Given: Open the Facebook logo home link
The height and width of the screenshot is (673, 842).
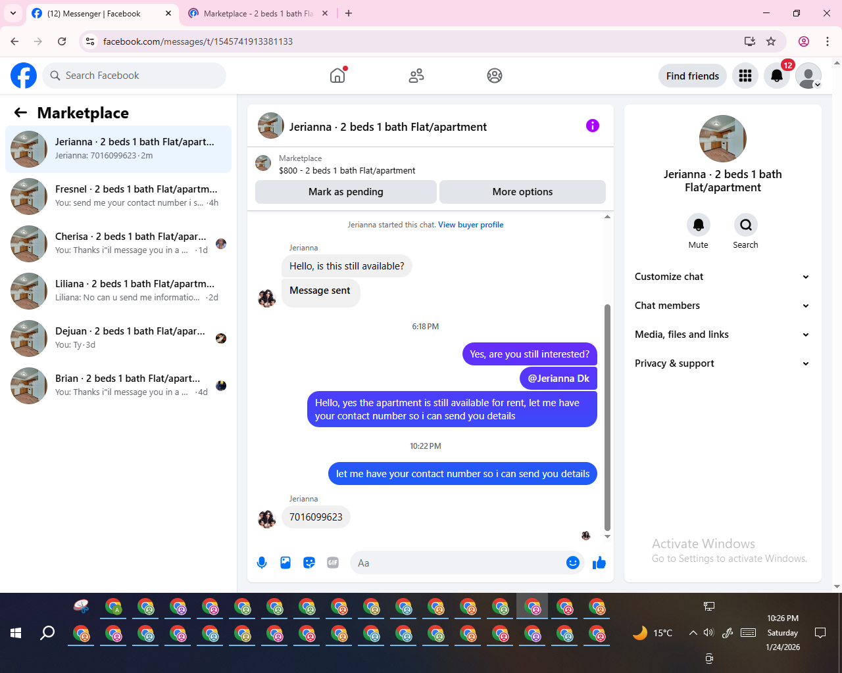Looking at the screenshot, I should point(24,76).
